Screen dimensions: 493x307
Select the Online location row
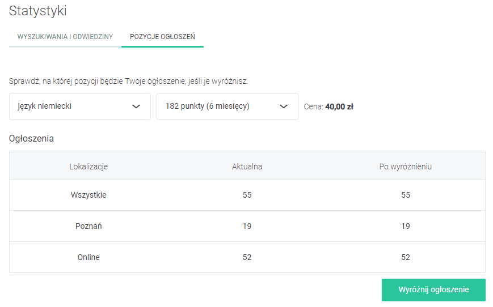click(89, 257)
